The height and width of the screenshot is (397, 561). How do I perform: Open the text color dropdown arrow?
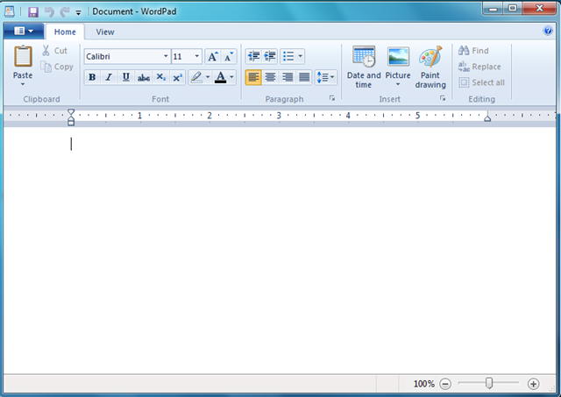click(x=231, y=77)
